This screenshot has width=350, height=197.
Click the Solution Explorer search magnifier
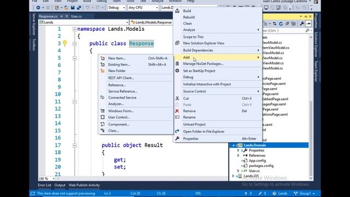[307, 31]
